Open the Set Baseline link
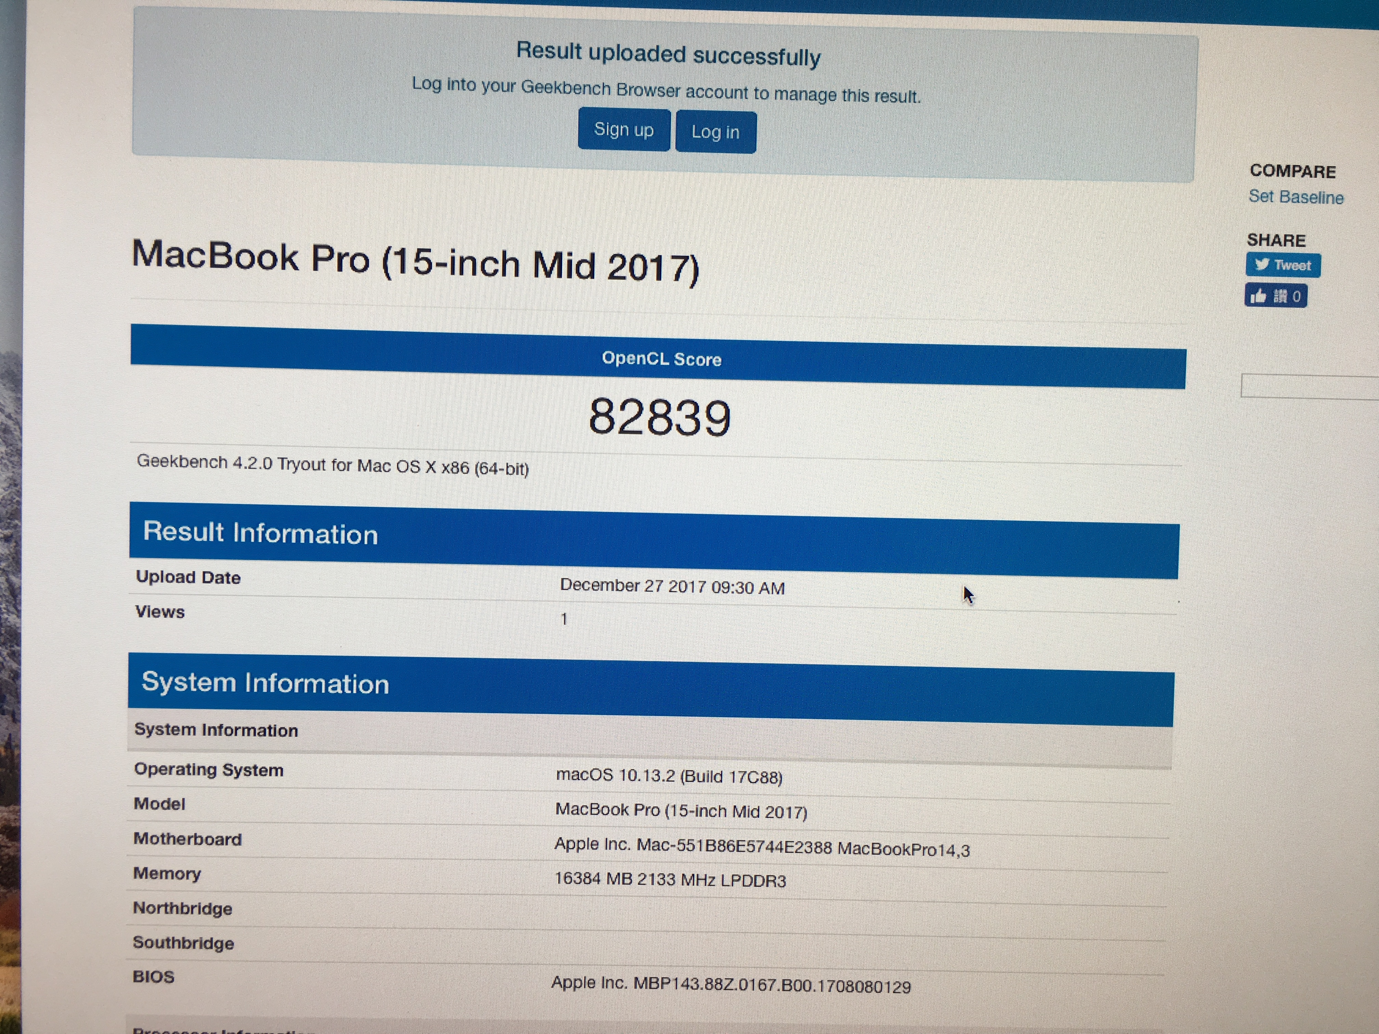This screenshot has height=1034, width=1379. [x=1296, y=197]
